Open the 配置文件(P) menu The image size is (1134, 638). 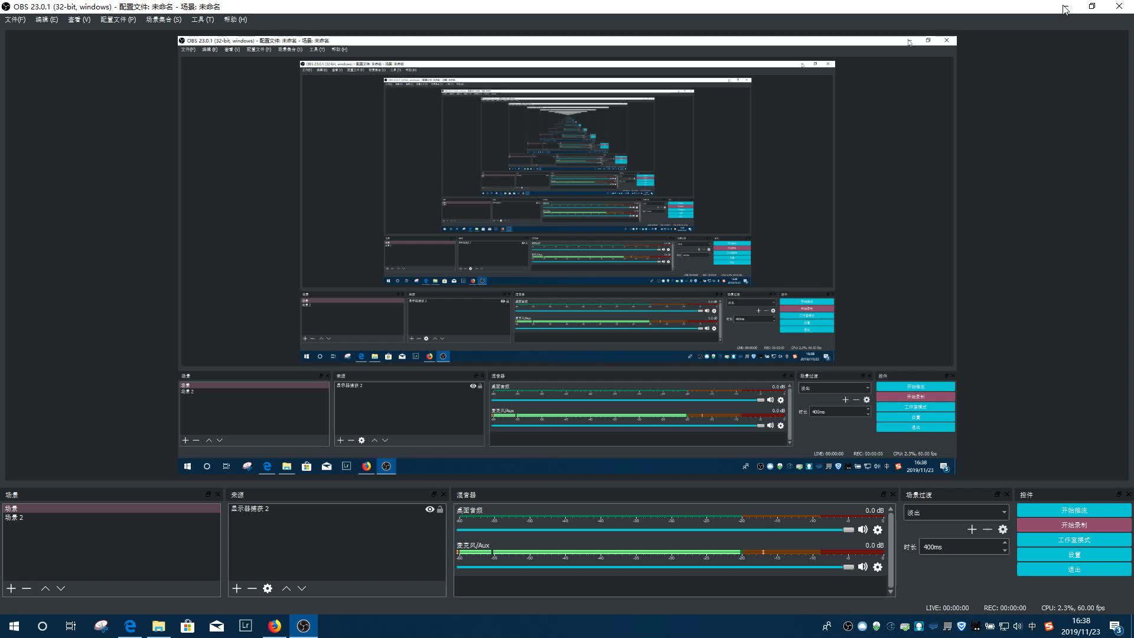tap(118, 19)
